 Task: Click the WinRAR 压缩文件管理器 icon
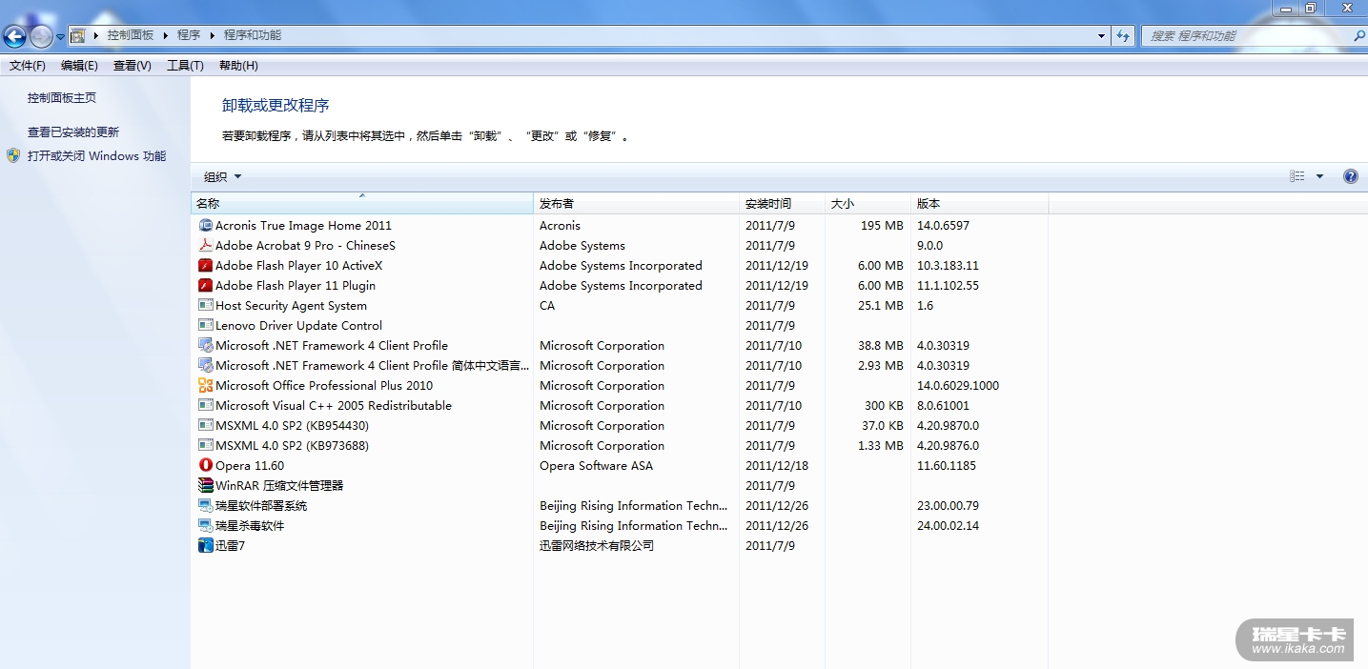[205, 486]
